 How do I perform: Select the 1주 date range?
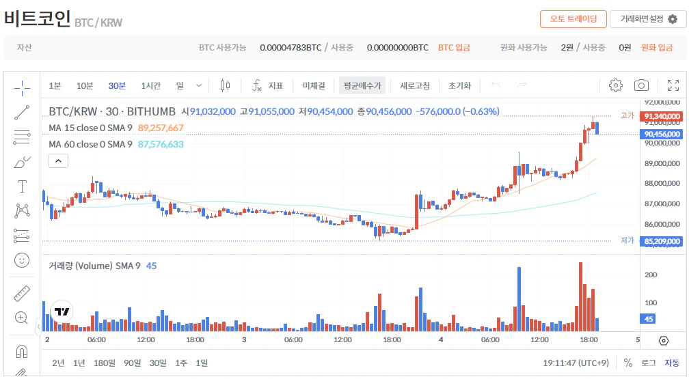181,363
